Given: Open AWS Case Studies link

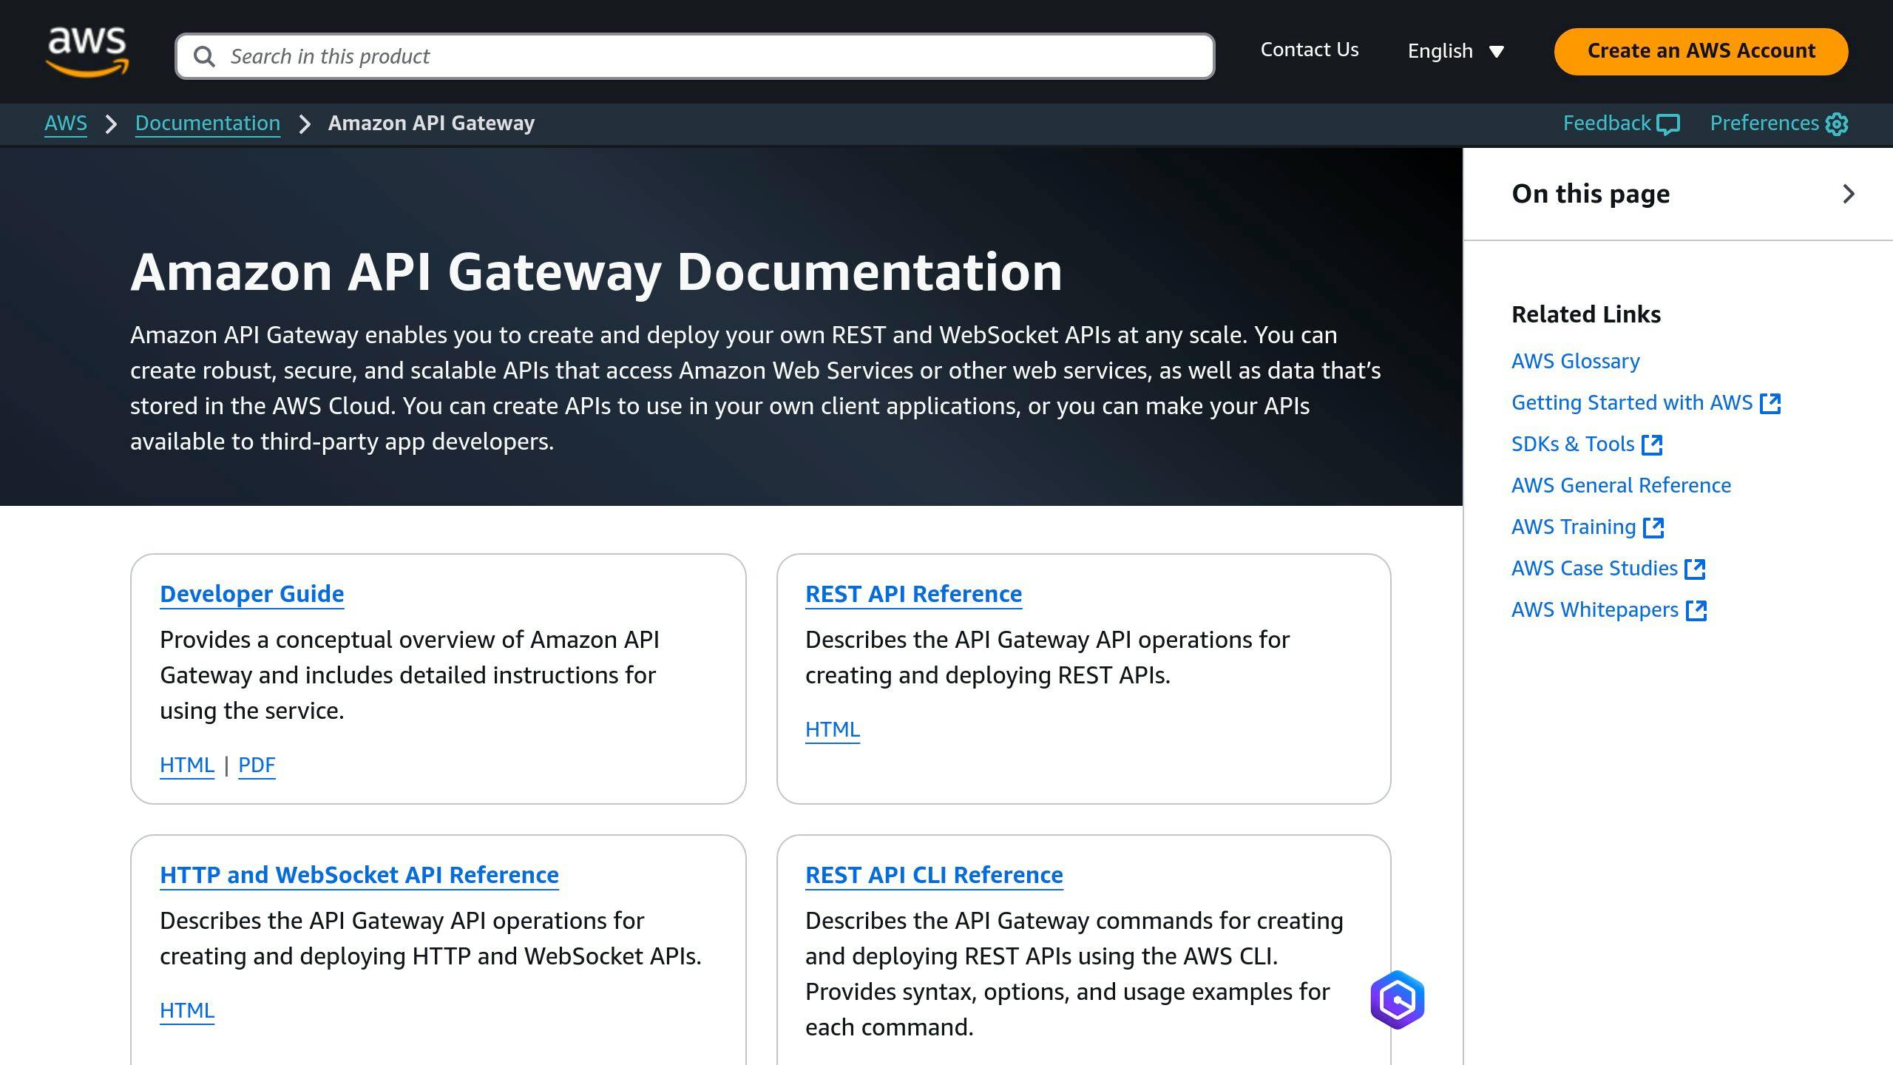Looking at the screenshot, I should coord(1594,568).
